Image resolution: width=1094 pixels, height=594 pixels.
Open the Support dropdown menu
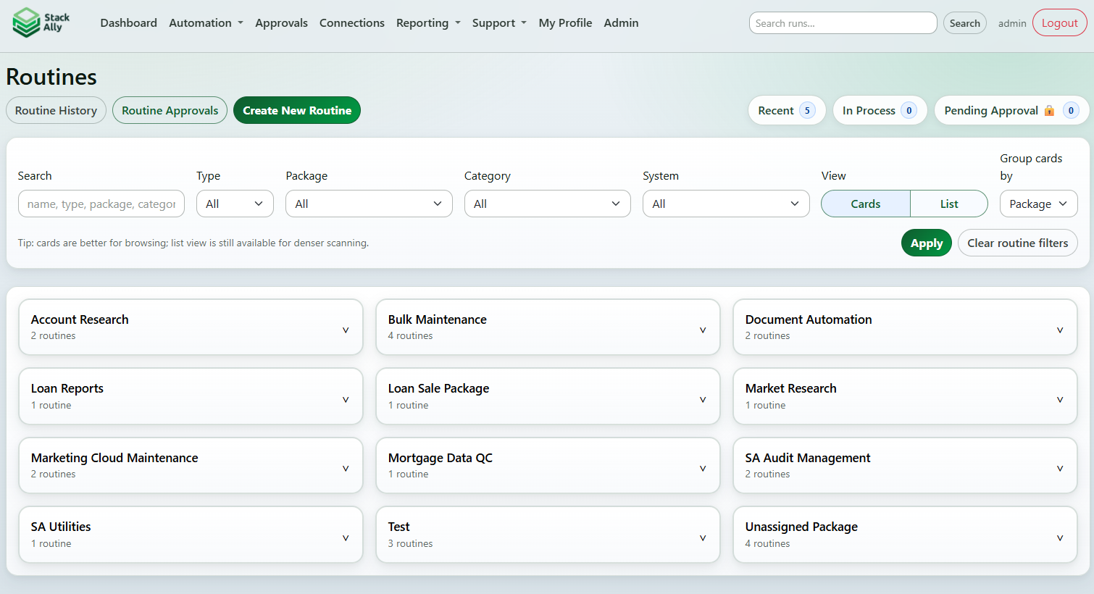tap(499, 22)
